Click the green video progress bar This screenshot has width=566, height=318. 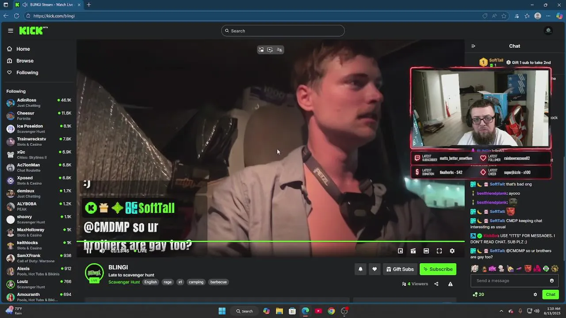(x=271, y=242)
